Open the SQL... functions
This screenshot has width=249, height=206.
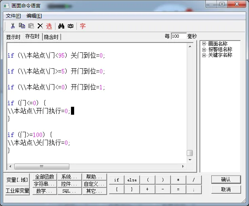69,191
